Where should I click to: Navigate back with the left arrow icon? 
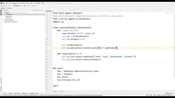(9, 6)
